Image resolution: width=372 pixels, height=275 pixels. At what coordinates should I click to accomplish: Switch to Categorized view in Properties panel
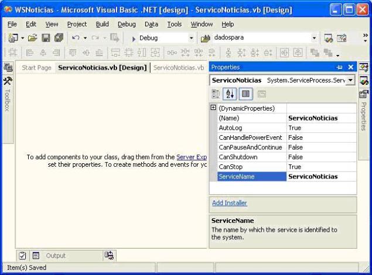point(216,94)
